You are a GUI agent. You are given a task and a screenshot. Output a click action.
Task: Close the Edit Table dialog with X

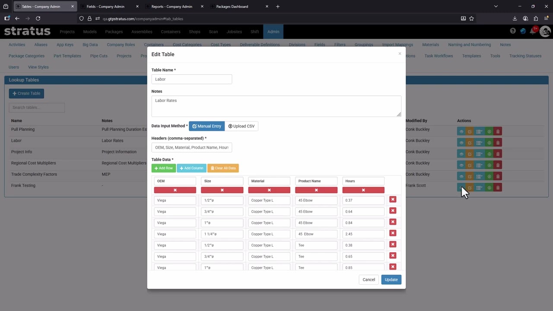(400, 54)
